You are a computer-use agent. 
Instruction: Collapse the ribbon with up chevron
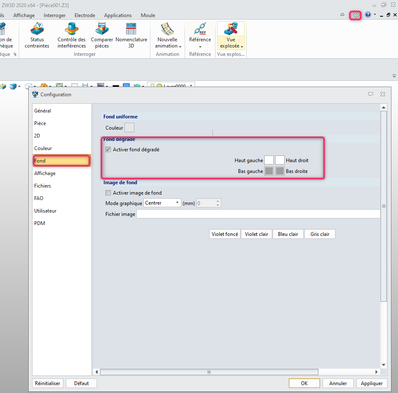[343, 15]
